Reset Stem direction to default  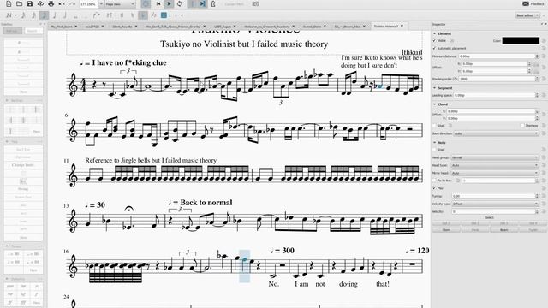coord(544,133)
